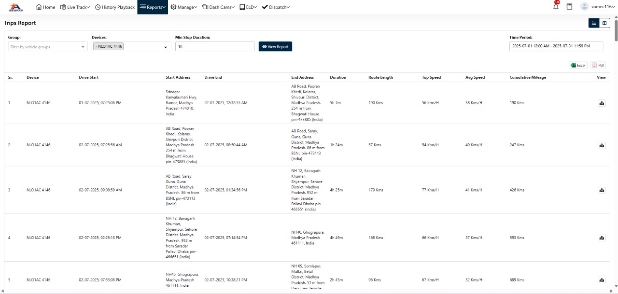Click the View Report button
This screenshot has width=618, height=294.
275,47
